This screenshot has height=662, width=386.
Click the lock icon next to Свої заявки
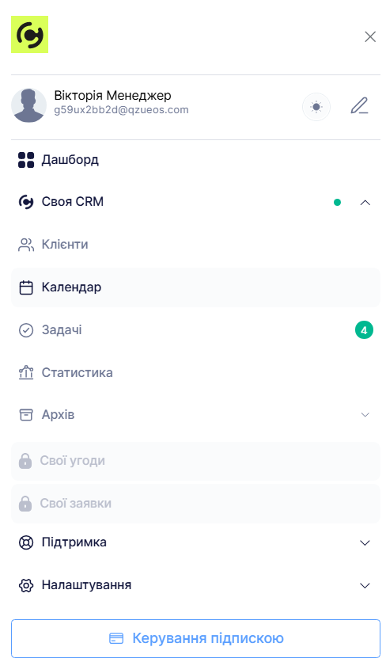[x=25, y=504]
